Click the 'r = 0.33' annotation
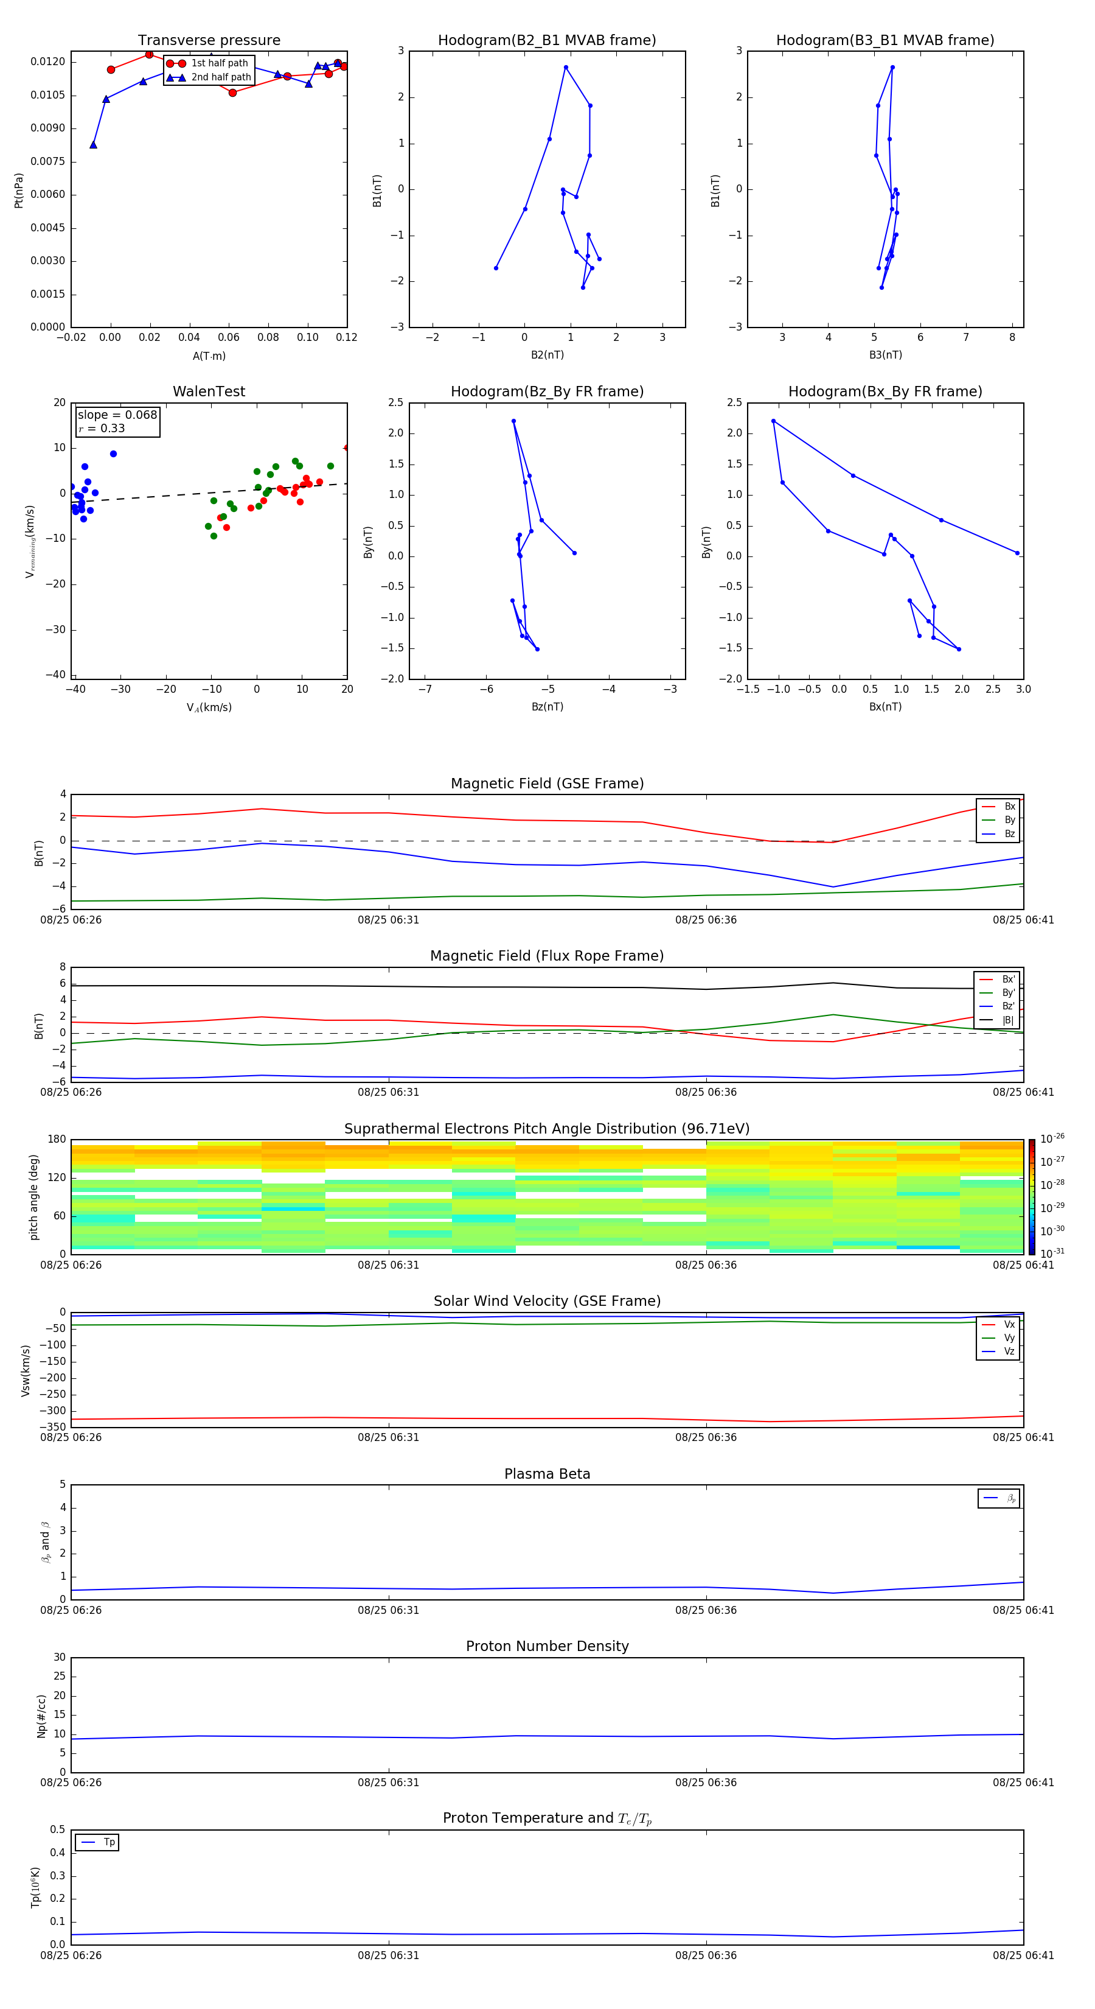1095x2009 pixels. 102,428
